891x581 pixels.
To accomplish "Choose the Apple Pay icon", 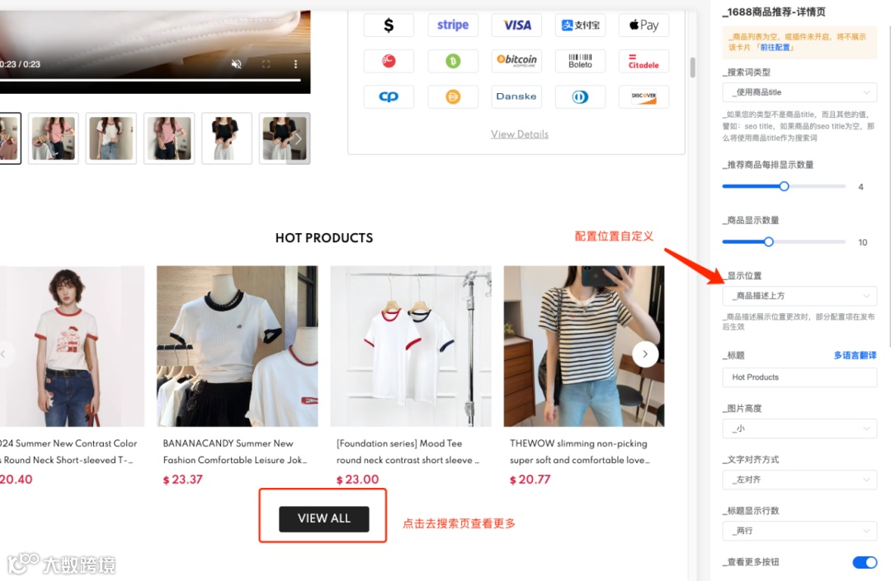I will point(643,25).
